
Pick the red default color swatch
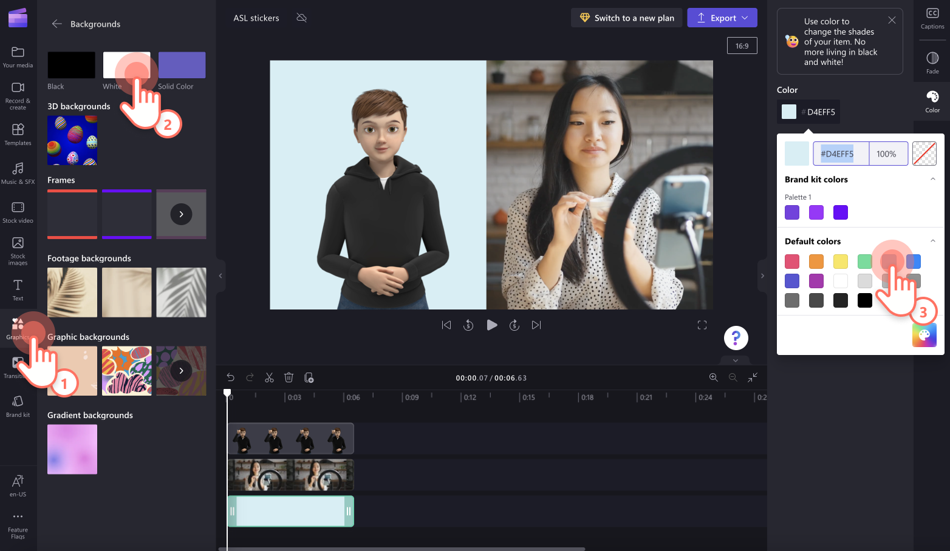pos(792,262)
